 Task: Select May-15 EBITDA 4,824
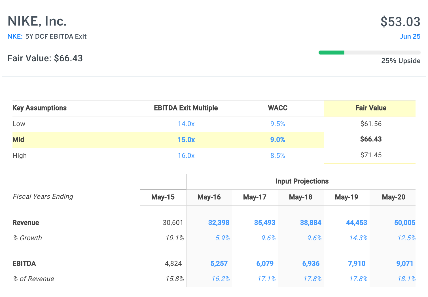click(173, 263)
